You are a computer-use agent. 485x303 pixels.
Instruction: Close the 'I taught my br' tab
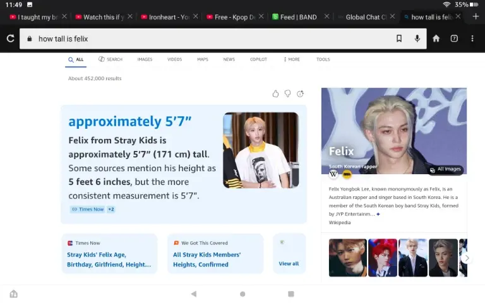(x=64, y=16)
